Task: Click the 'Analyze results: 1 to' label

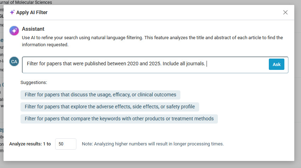Action: click(30, 144)
